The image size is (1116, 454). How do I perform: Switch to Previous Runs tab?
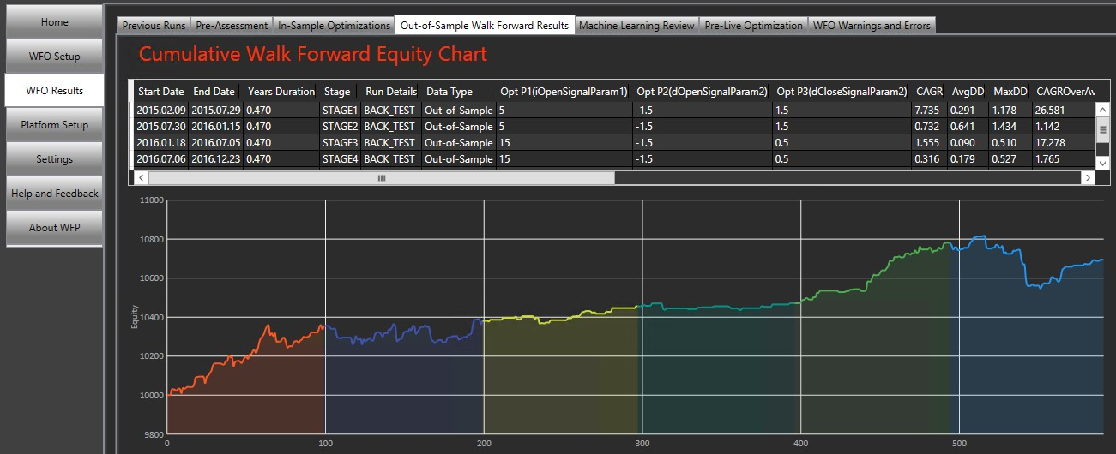[153, 26]
